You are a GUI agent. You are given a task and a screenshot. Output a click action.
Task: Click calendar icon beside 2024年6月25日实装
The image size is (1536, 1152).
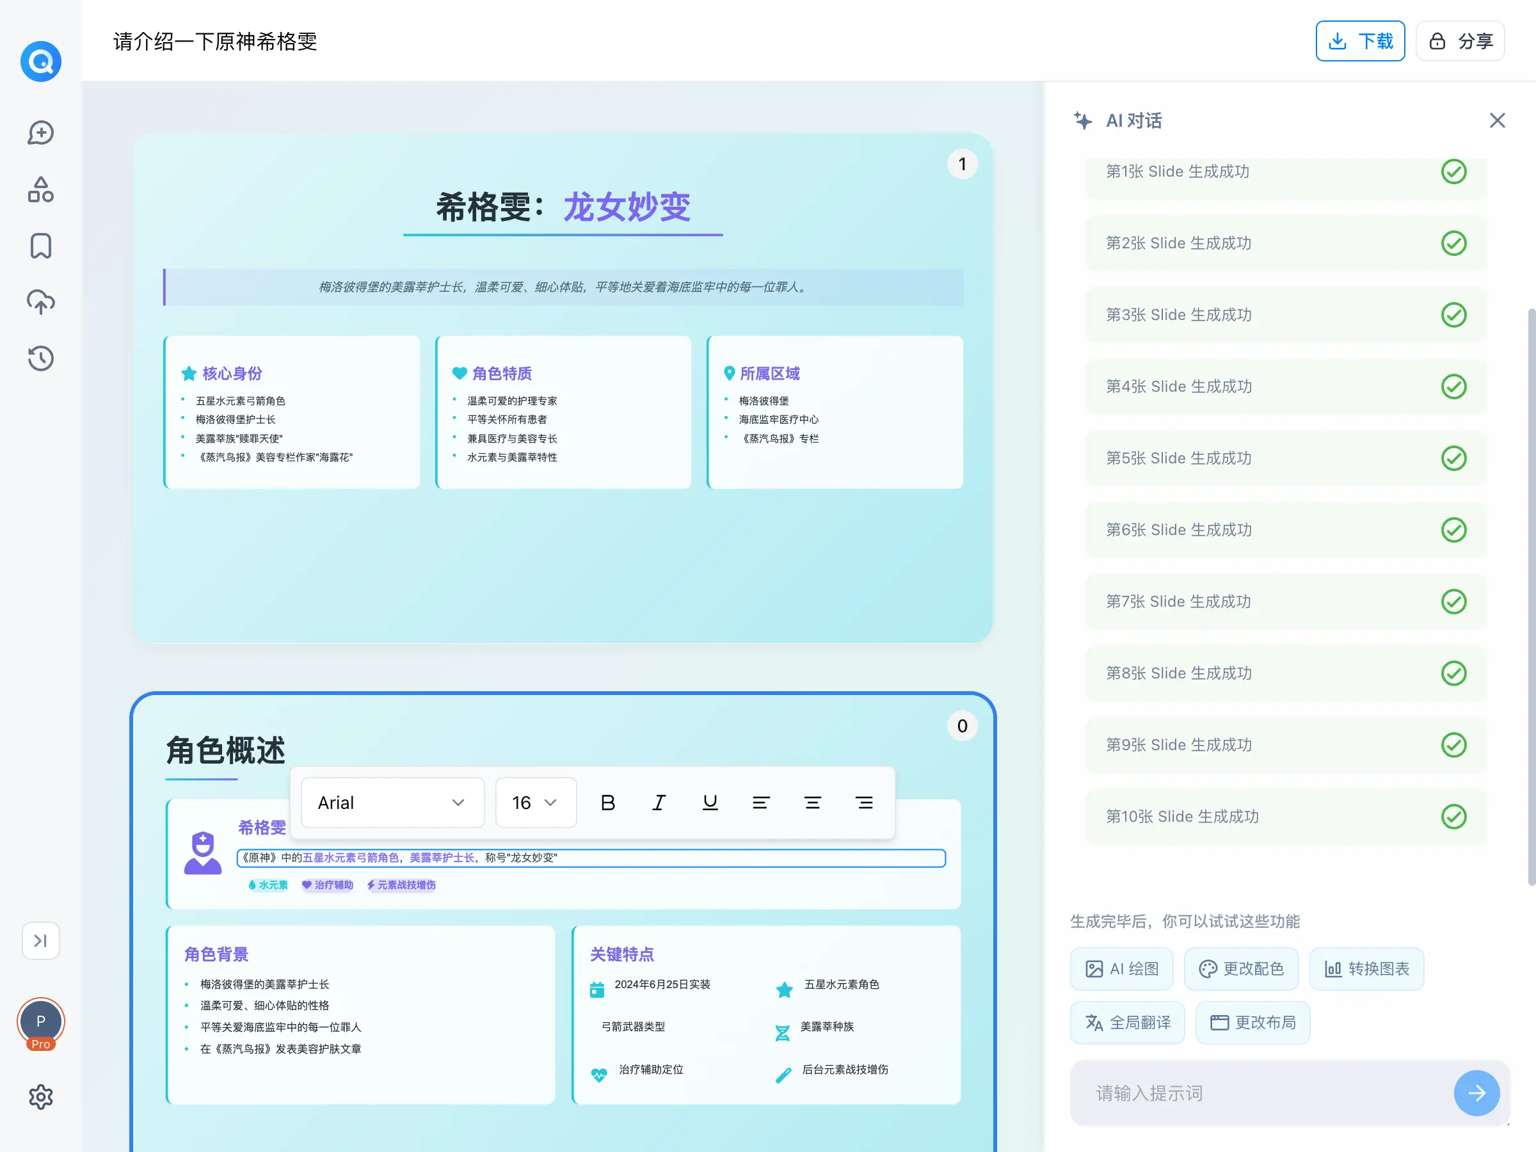click(597, 989)
